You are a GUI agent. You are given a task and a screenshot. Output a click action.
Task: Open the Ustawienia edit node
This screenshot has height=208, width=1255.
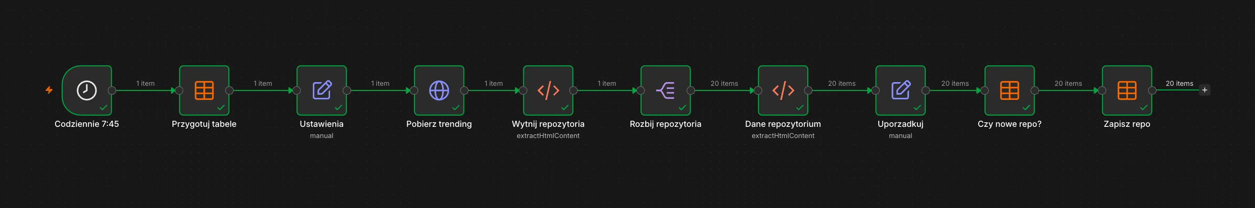coord(322,90)
